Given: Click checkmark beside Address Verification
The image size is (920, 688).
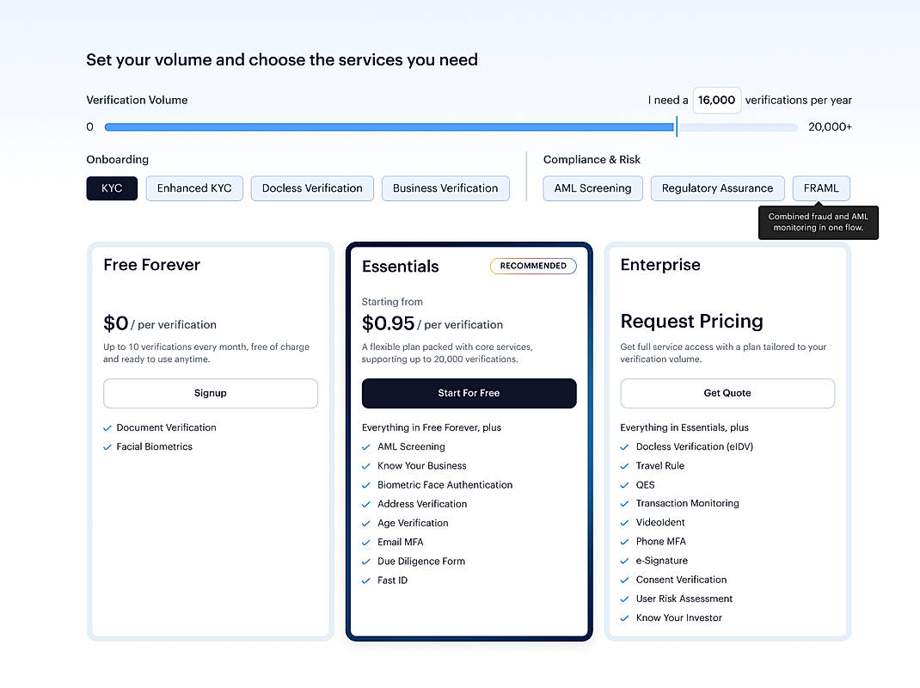Looking at the screenshot, I should click(x=366, y=504).
